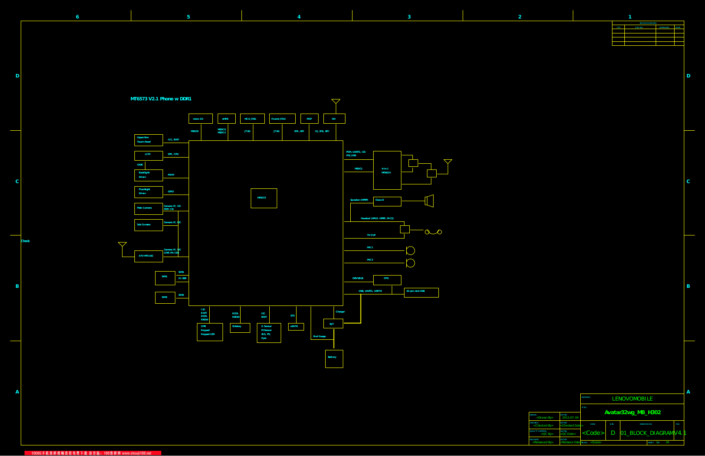Click the I2C, EINT label near touch panel

[x=174, y=140]
